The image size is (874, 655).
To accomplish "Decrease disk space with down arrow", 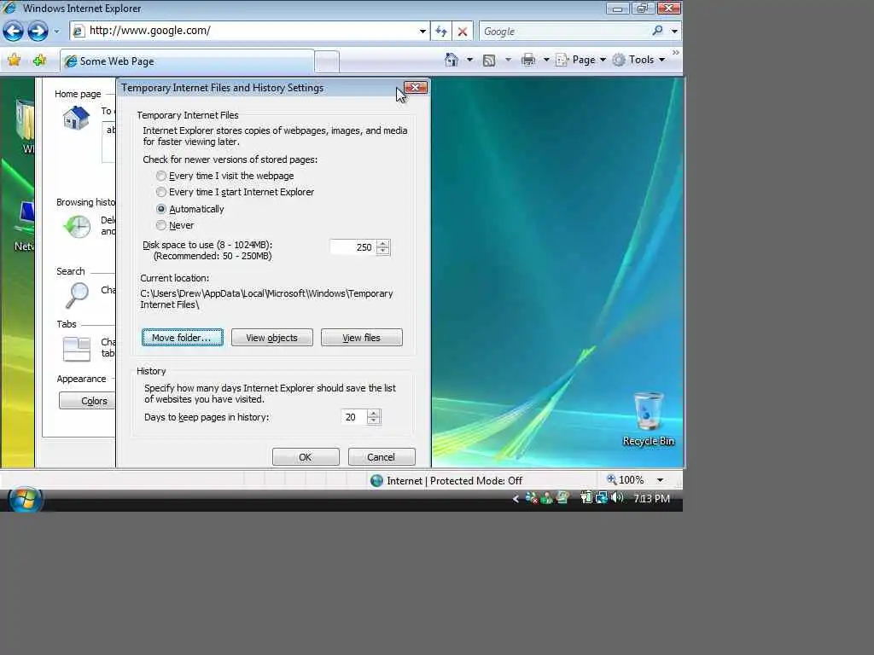I will (x=383, y=252).
